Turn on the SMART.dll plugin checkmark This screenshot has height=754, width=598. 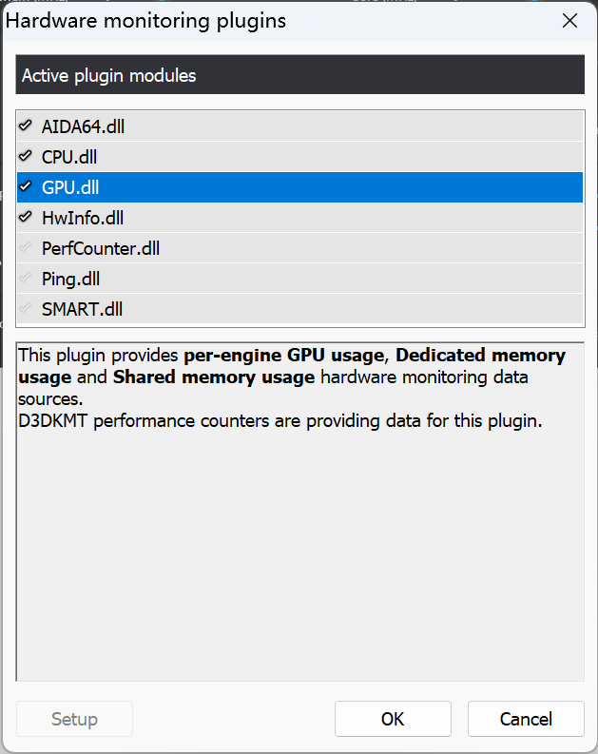click(x=25, y=309)
